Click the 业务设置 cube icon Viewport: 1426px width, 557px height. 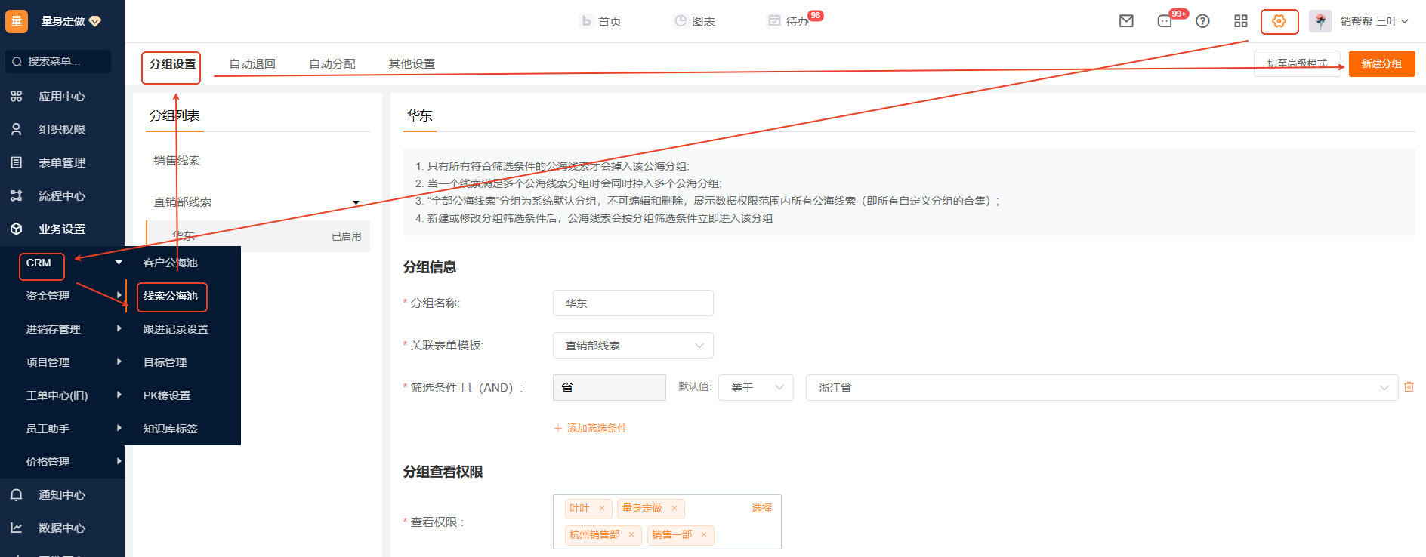(x=17, y=229)
